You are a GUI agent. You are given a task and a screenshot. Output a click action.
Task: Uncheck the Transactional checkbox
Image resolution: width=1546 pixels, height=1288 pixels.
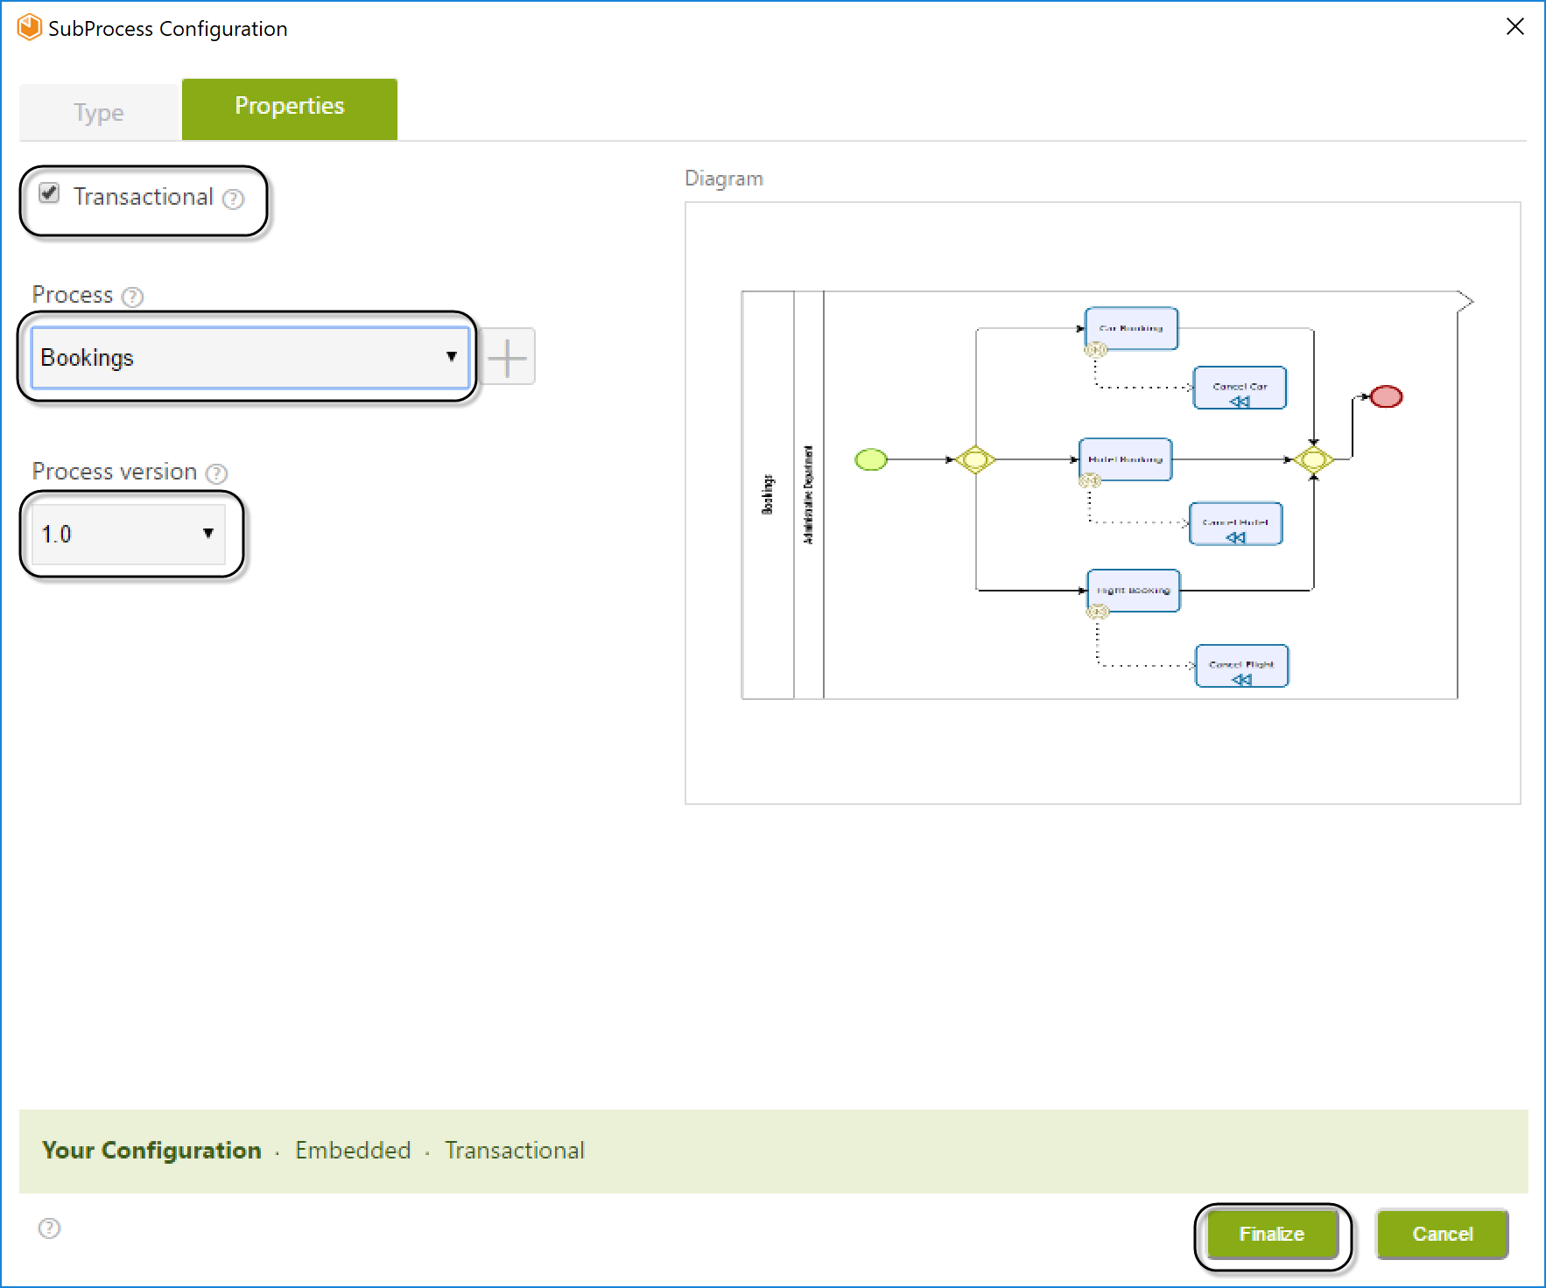(x=50, y=194)
